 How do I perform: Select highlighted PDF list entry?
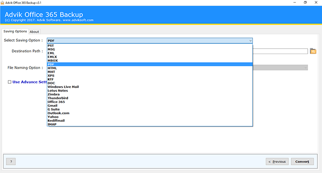point(149,65)
